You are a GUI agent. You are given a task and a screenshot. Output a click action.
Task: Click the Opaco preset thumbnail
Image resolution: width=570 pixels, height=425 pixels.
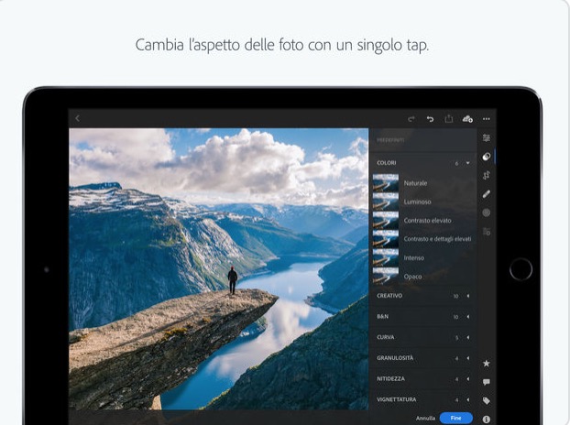pos(385,277)
